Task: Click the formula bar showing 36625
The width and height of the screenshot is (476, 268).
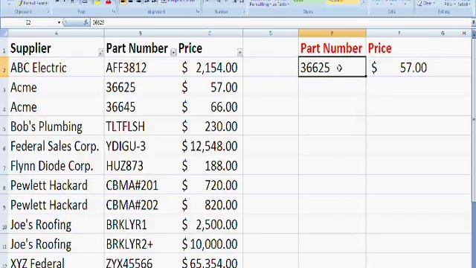Action: point(281,22)
